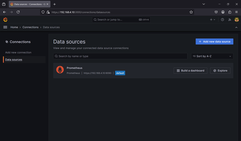Click the Prometheus flame logo
The height and width of the screenshot is (141, 241).
[60, 70]
